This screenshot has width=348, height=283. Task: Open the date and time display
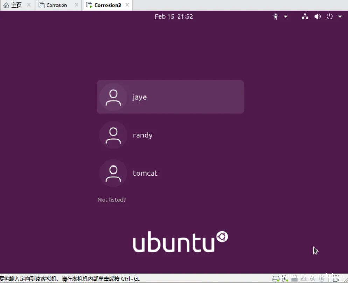(x=174, y=16)
